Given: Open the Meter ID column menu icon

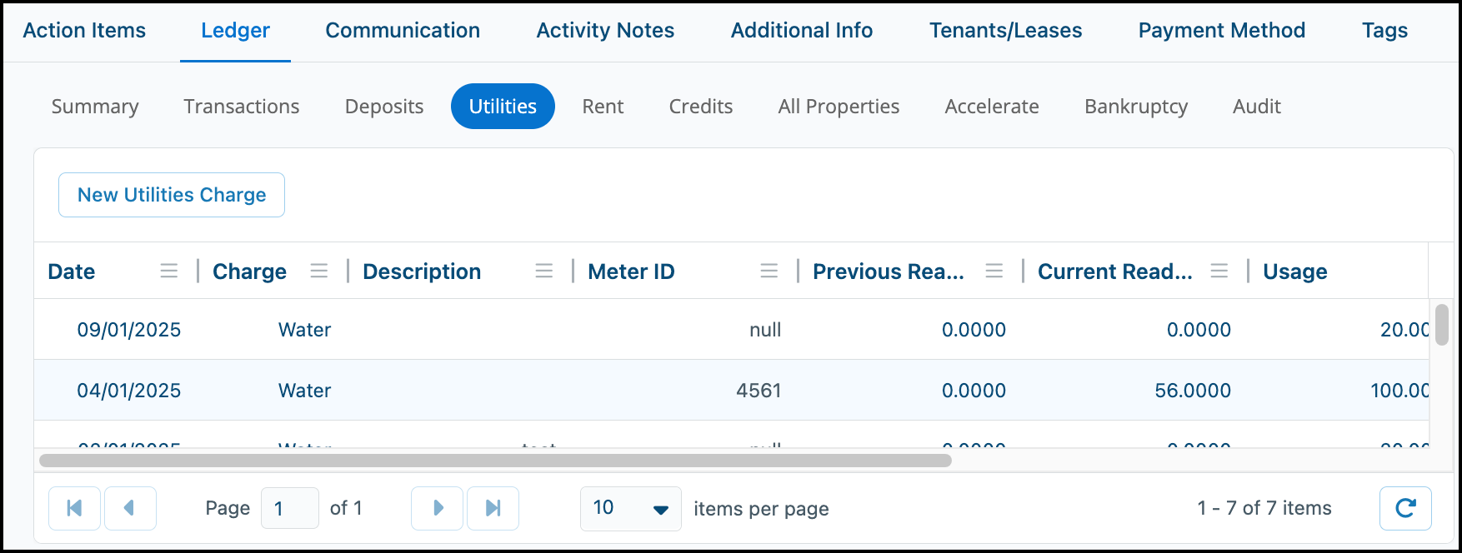Looking at the screenshot, I should 769,272.
